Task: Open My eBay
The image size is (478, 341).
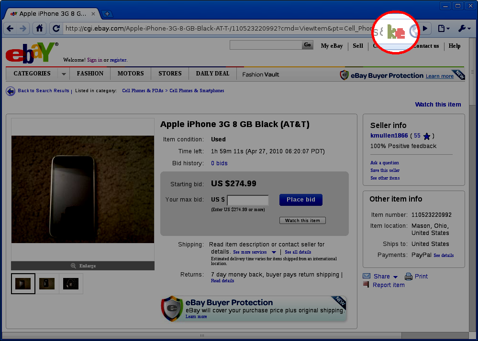Action: (332, 46)
